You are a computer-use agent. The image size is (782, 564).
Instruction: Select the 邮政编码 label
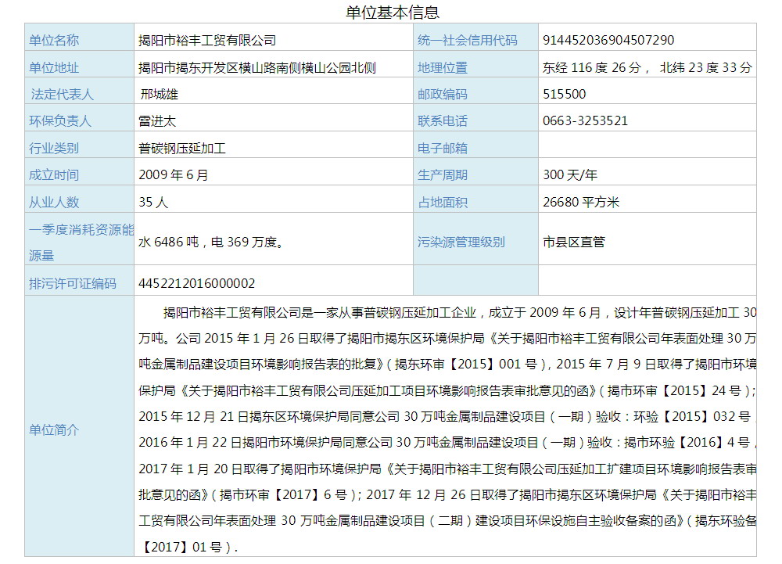click(x=443, y=94)
